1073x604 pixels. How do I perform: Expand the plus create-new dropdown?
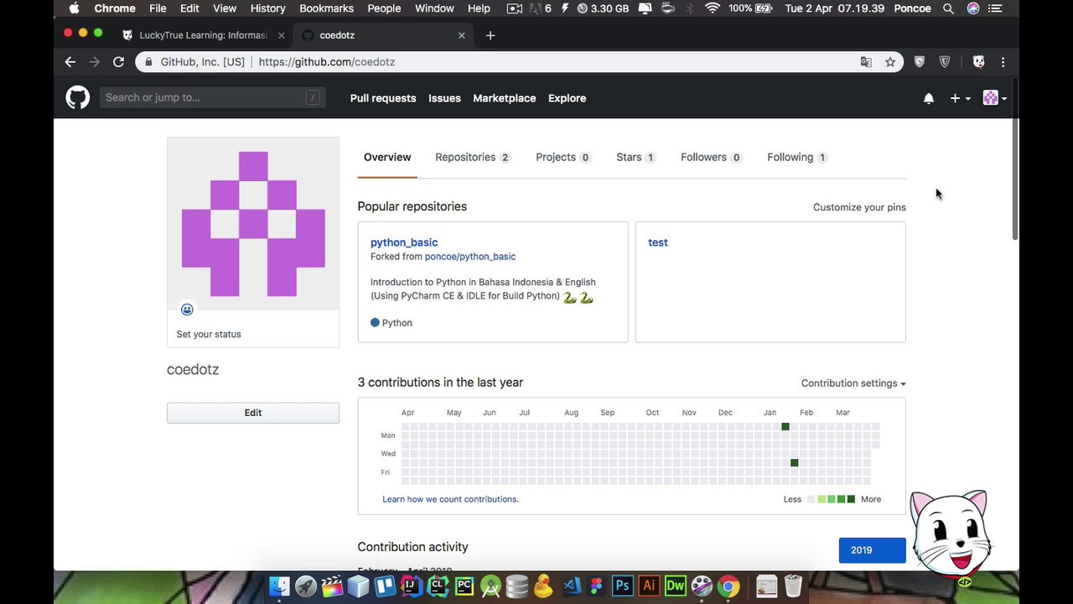pyautogui.click(x=960, y=98)
